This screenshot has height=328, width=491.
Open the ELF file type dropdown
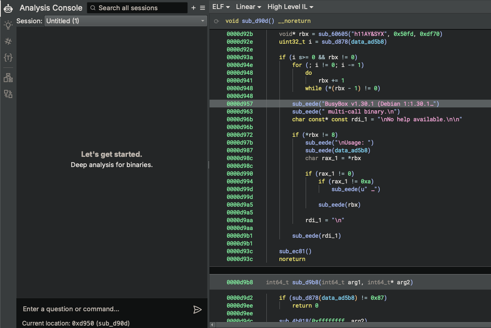[x=221, y=7]
